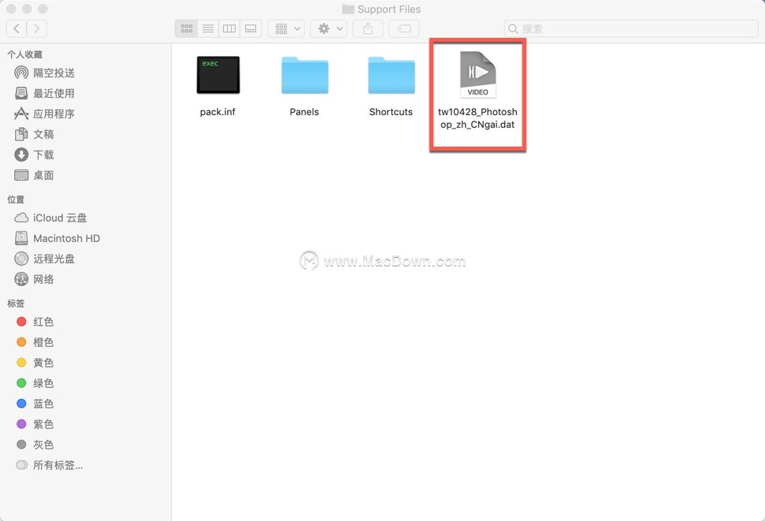The width and height of the screenshot is (765, 521).
Task: Select the 红色 tag label
Action: [x=43, y=322]
